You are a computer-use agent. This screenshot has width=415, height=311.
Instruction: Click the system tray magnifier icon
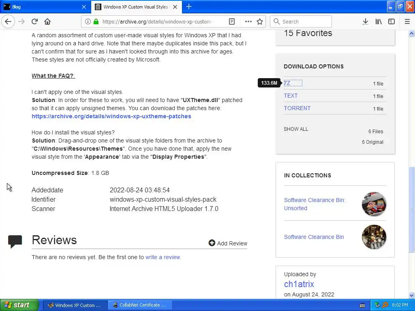385,305
